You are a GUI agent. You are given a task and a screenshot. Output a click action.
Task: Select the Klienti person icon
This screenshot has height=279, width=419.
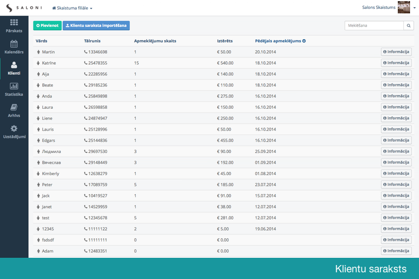14,65
